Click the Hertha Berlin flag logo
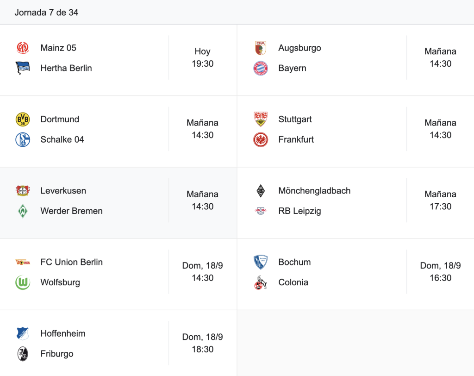 click(x=23, y=68)
